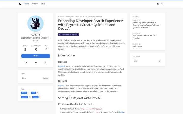This screenshot has width=183, height=114.
Task: Follow the Raycast hyperlink in the paragraph
Action: (62, 66)
